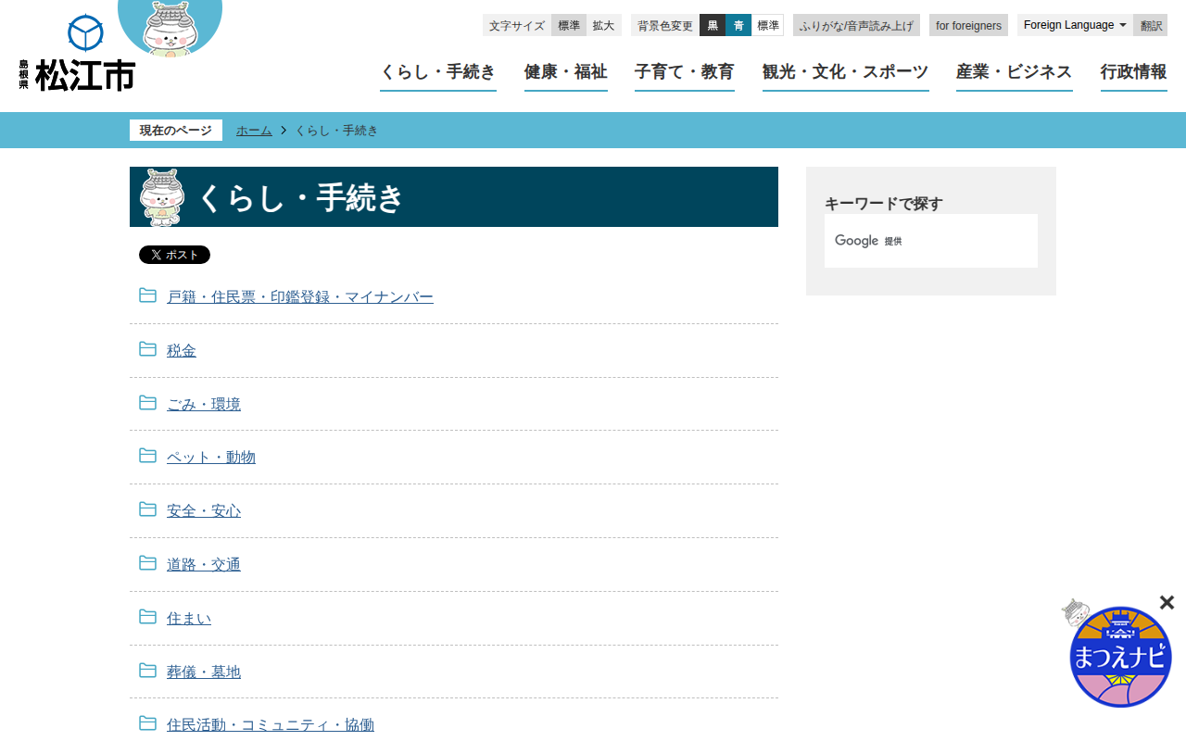The width and height of the screenshot is (1186, 741).
Task: Click the mascot icon in the page title banner
Action: click(x=162, y=197)
